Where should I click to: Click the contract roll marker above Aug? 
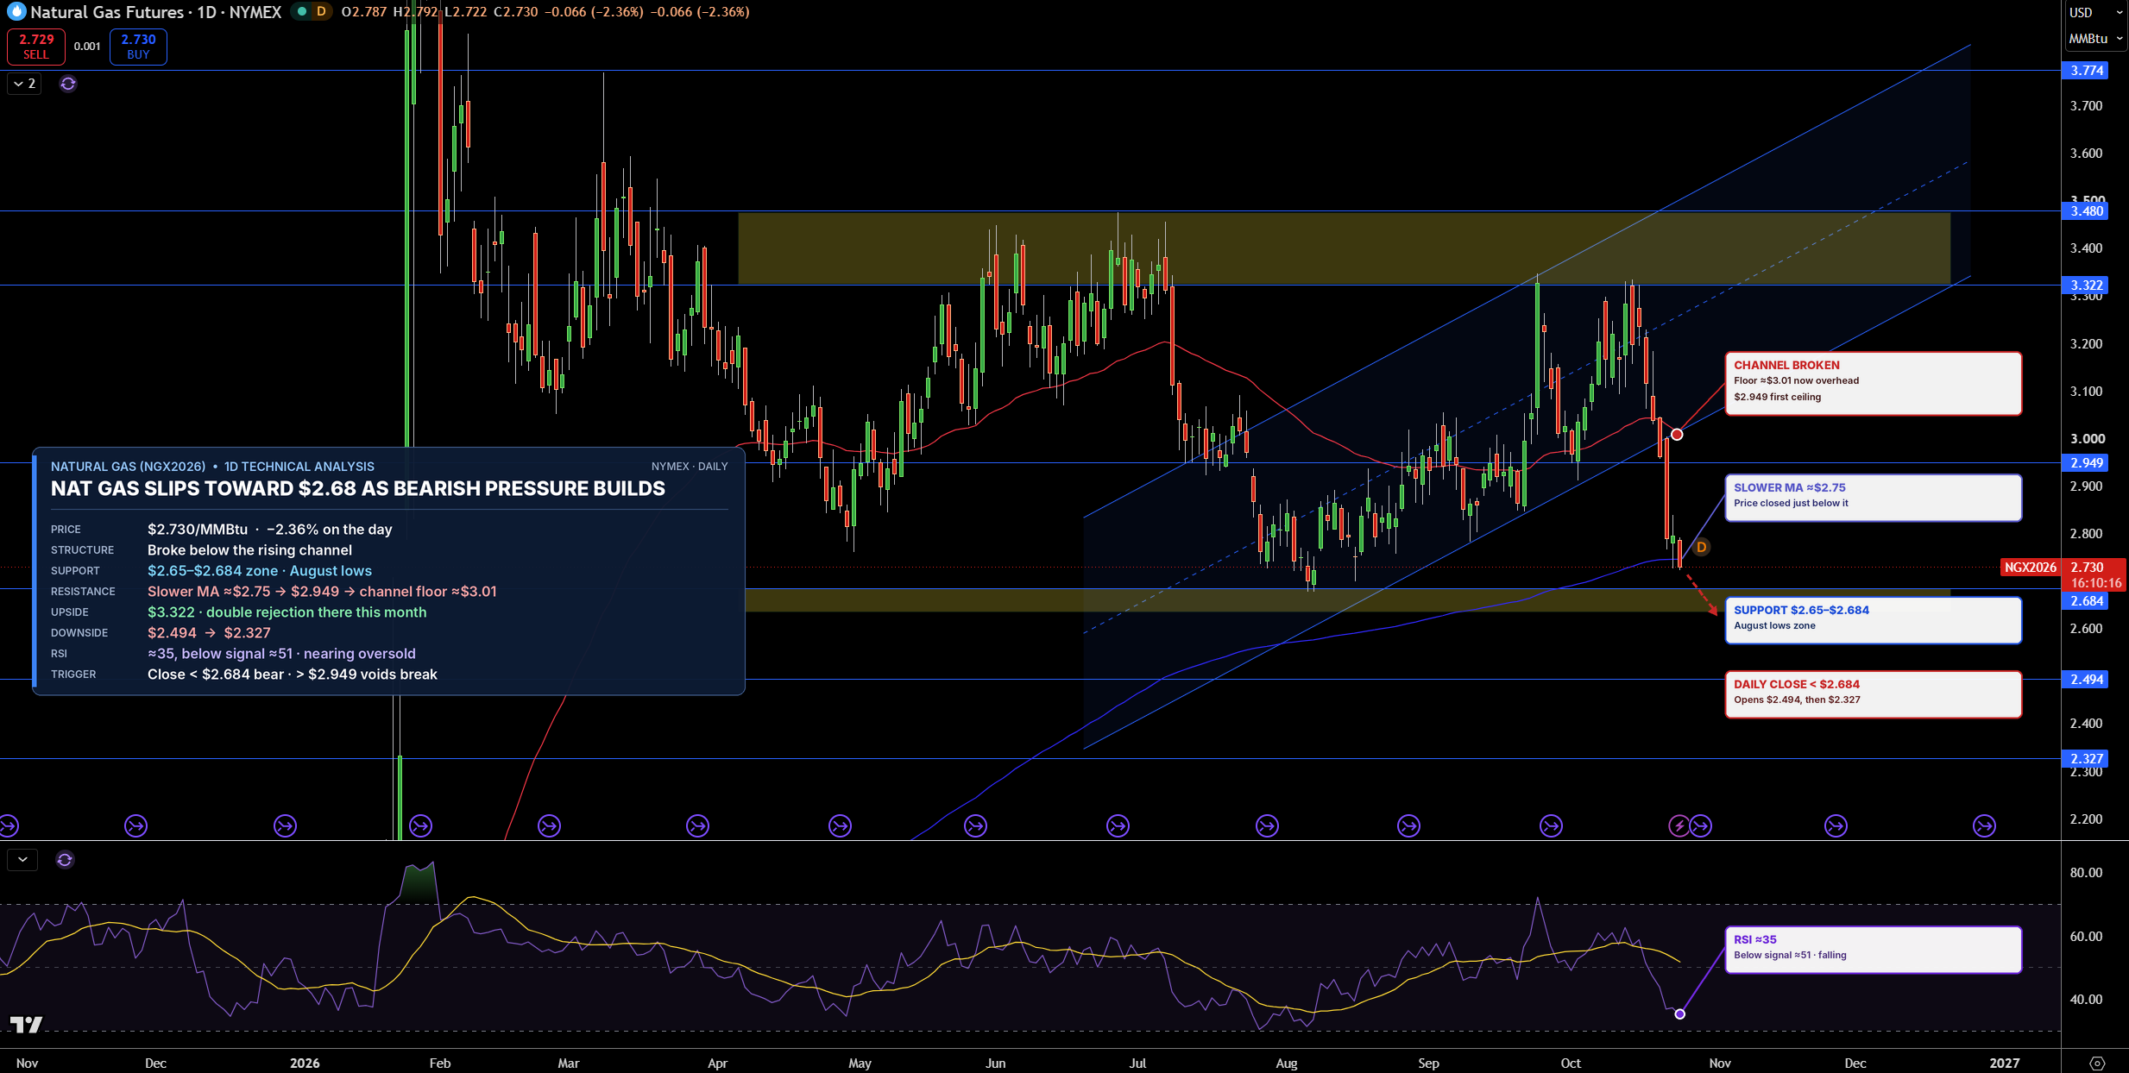pos(1267,826)
